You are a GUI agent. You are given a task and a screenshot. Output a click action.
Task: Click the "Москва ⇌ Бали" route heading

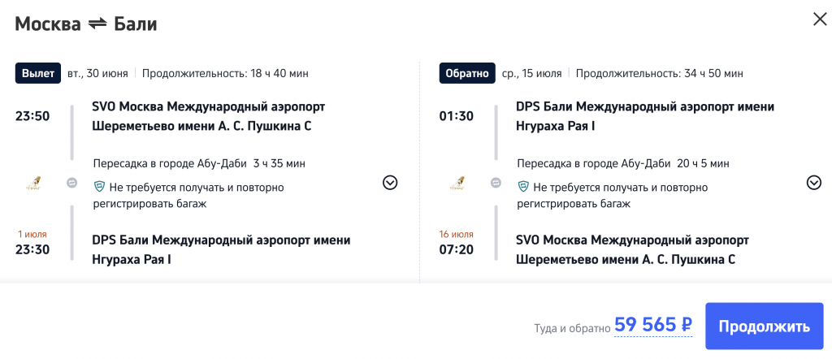click(x=86, y=24)
